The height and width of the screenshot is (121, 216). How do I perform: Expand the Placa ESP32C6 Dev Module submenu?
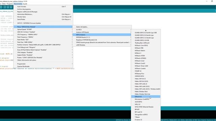tap(43, 27)
